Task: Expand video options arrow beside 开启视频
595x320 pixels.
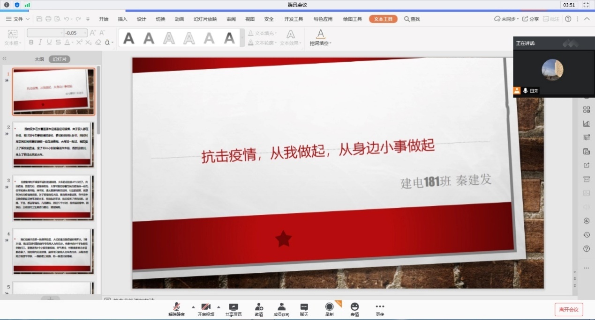Action: (218, 307)
